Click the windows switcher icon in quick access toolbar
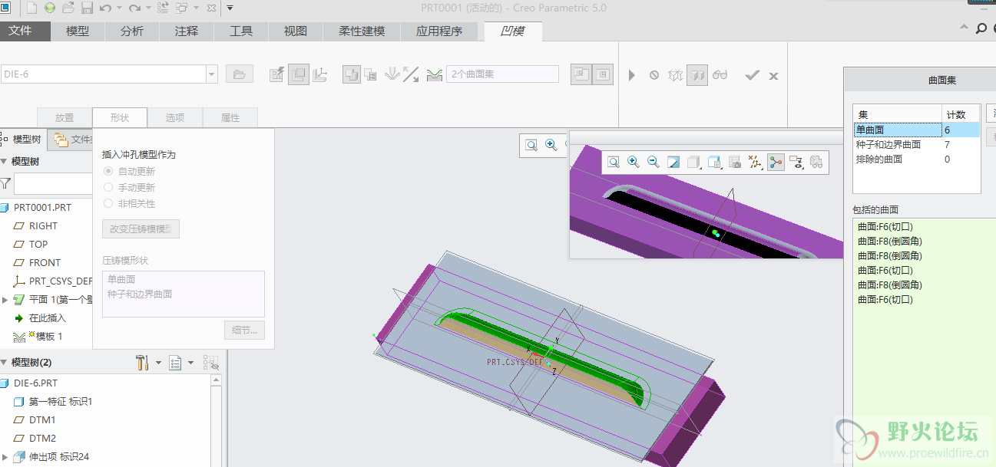 pos(181,8)
